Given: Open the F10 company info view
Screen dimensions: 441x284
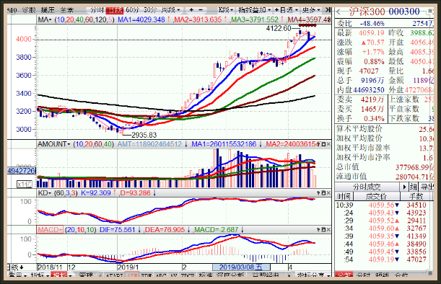Looking at the screenshot, I should (12, 10).
